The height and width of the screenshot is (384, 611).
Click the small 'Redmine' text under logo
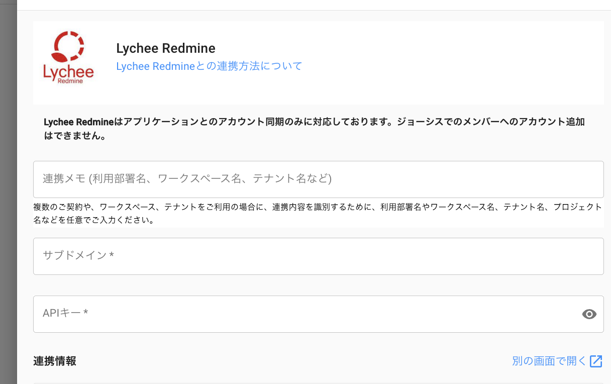tap(70, 80)
